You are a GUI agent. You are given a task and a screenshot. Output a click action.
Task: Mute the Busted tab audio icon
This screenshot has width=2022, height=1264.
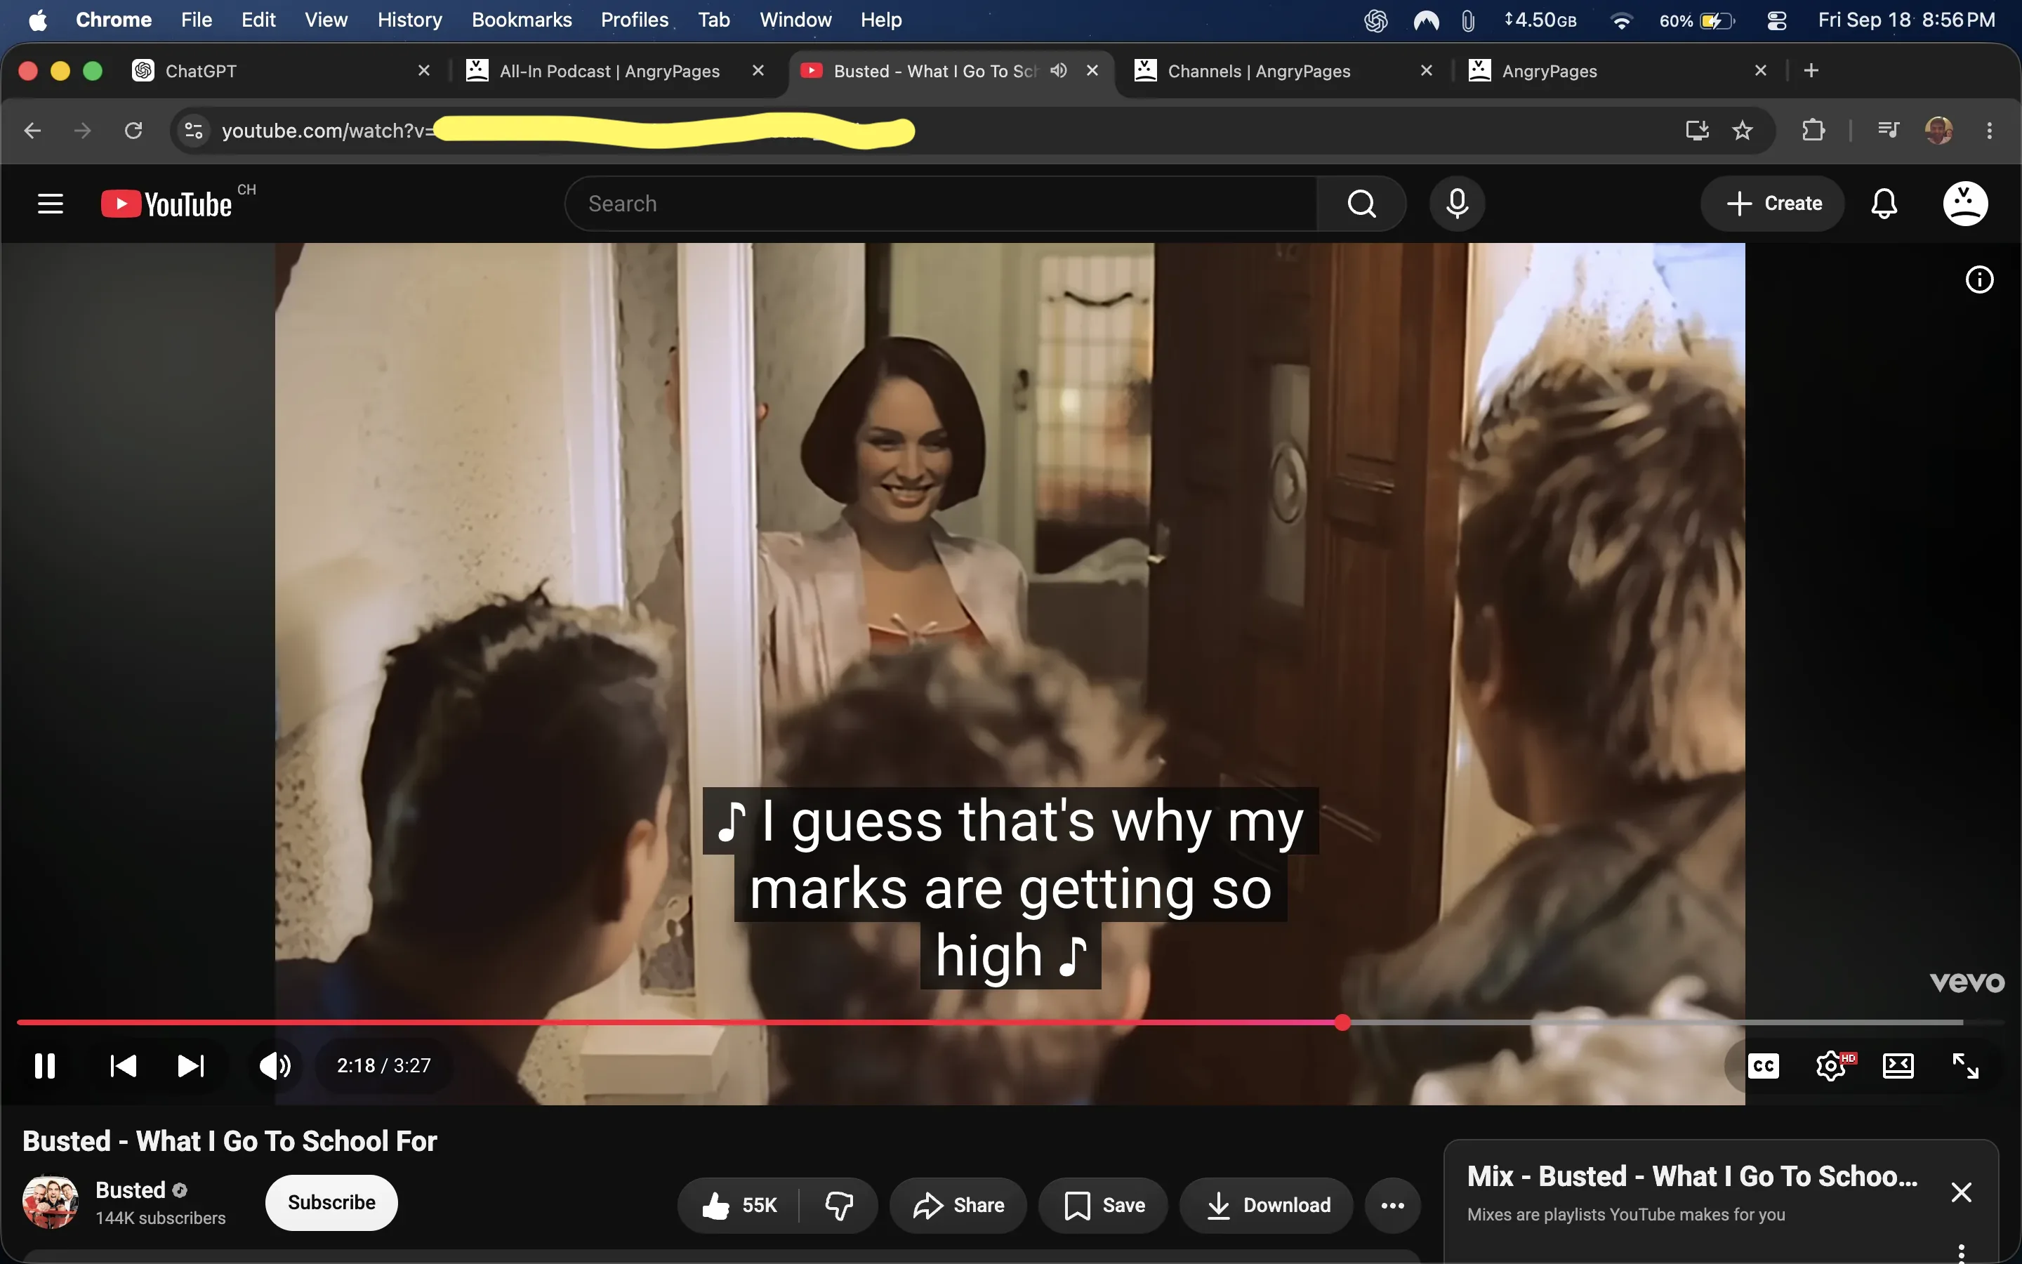1059,71
